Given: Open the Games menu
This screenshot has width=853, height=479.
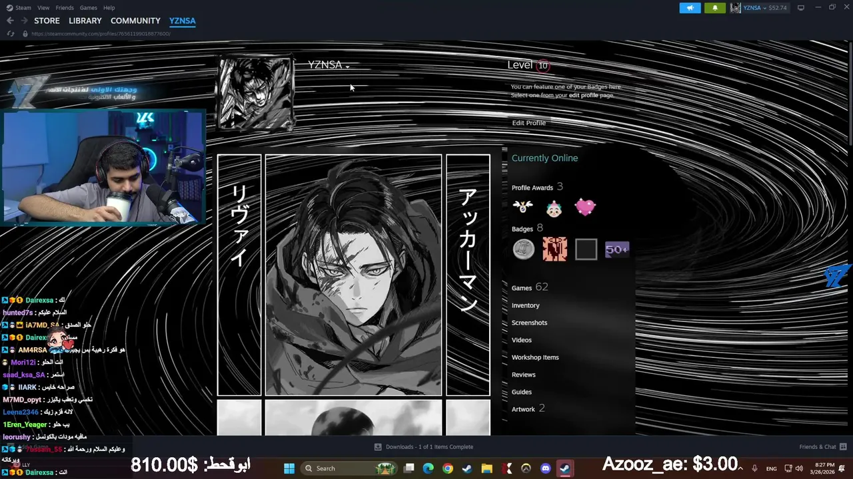Looking at the screenshot, I should coord(89,7).
